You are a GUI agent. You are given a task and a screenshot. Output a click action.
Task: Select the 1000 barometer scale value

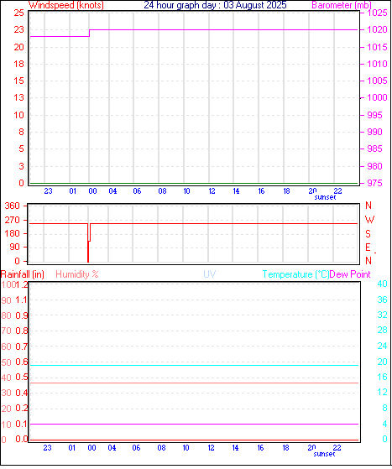pos(377,97)
